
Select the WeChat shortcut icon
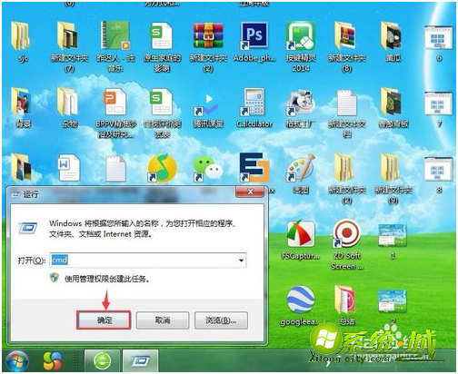point(208,169)
